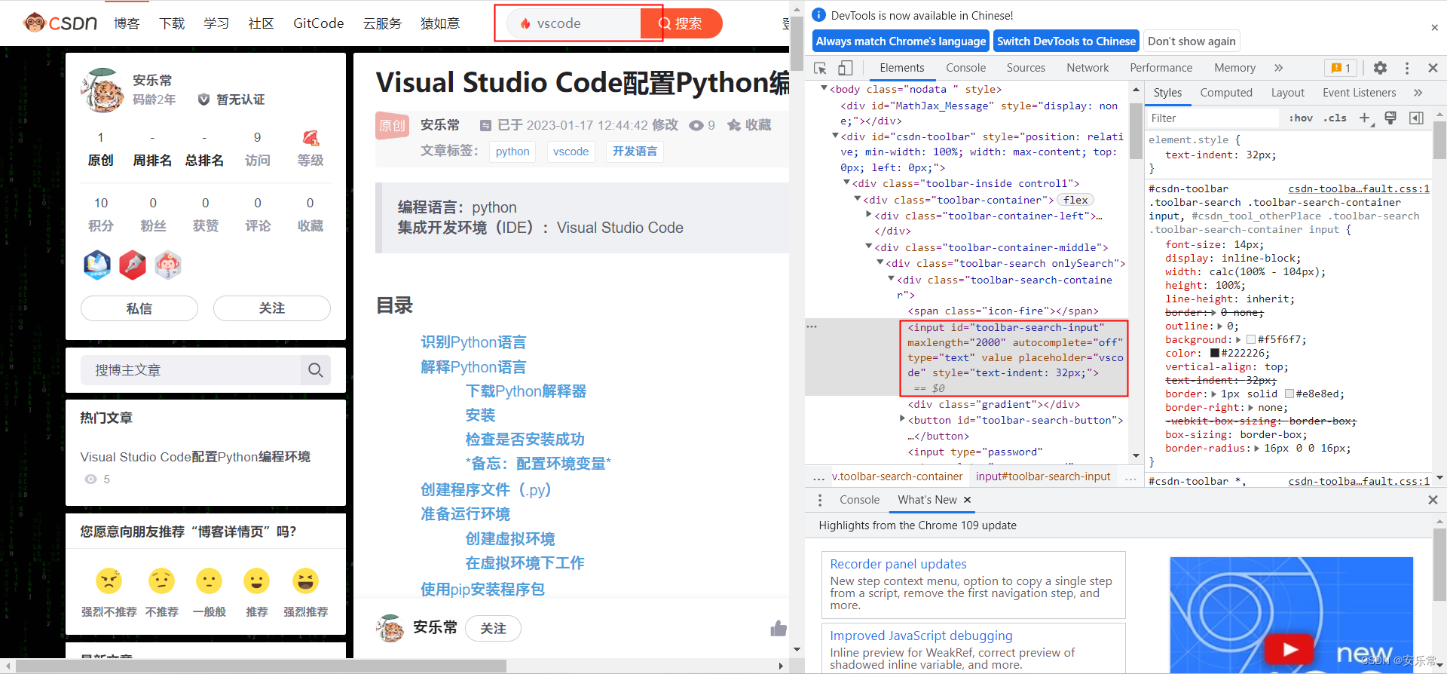Image resolution: width=1447 pixels, height=674 pixels.
Task: Collapse the toolbar-inside div node
Action: click(846, 182)
